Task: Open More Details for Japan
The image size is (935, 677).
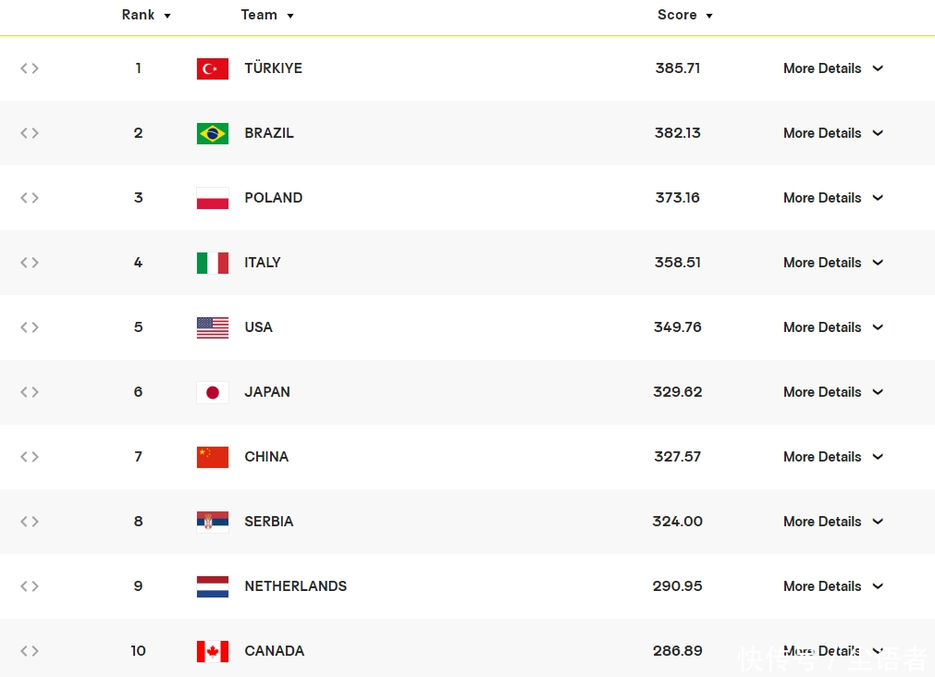Action: pos(832,392)
